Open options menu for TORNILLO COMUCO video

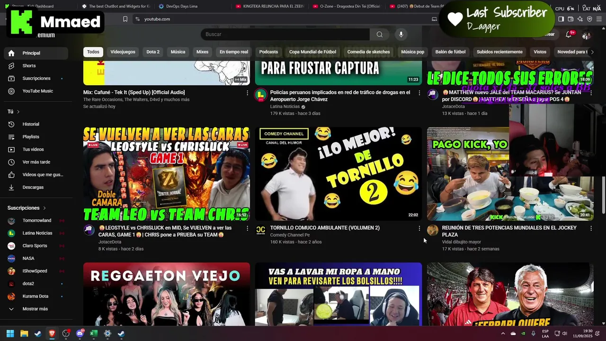(x=419, y=228)
